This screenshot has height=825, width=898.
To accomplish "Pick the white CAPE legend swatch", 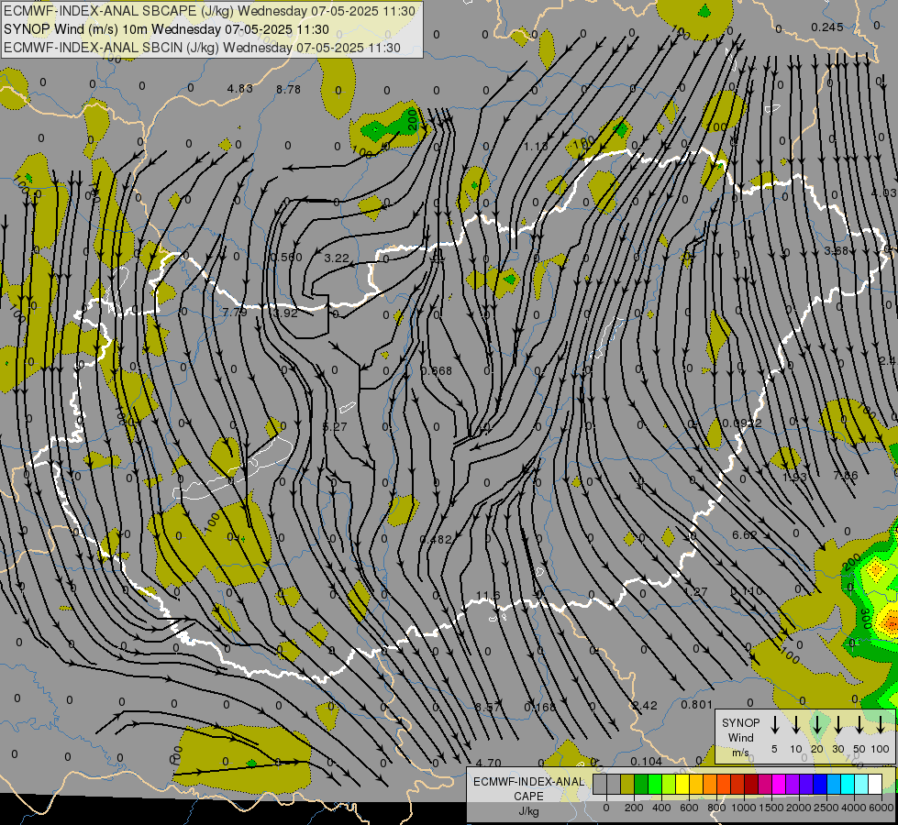I will pos(874,784).
